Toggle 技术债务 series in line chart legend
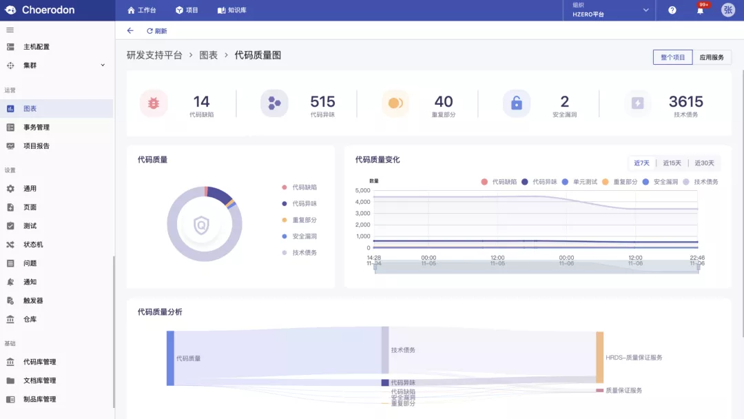This screenshot has height=419, width=744. click(x=701, y=182)
